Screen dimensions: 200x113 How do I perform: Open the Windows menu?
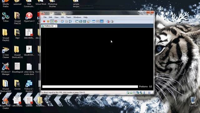[77, 17]
